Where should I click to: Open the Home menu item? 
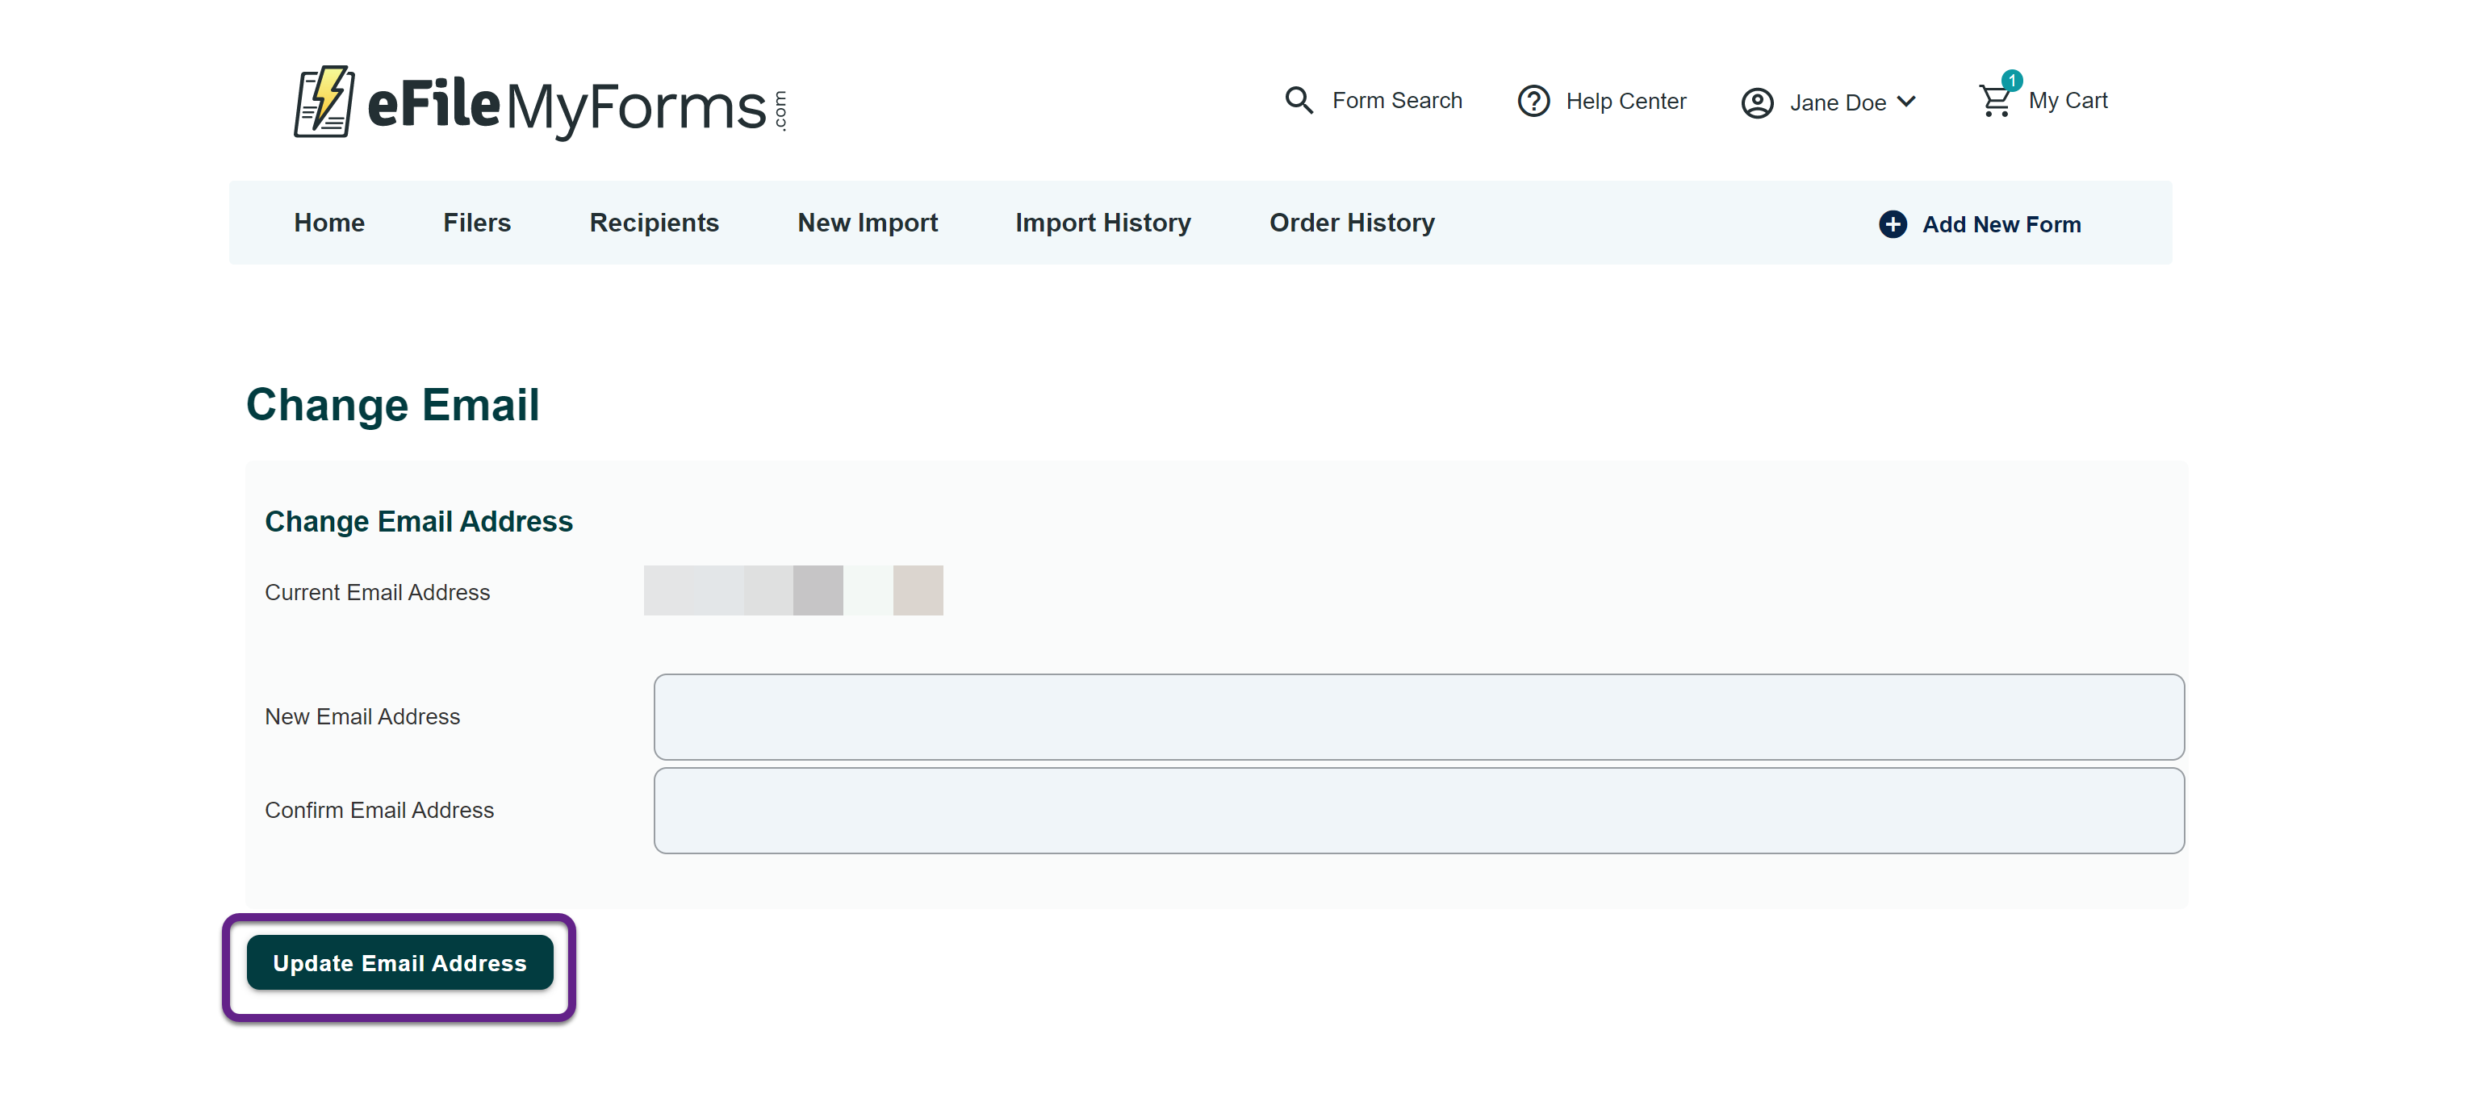tap(329, 223)
